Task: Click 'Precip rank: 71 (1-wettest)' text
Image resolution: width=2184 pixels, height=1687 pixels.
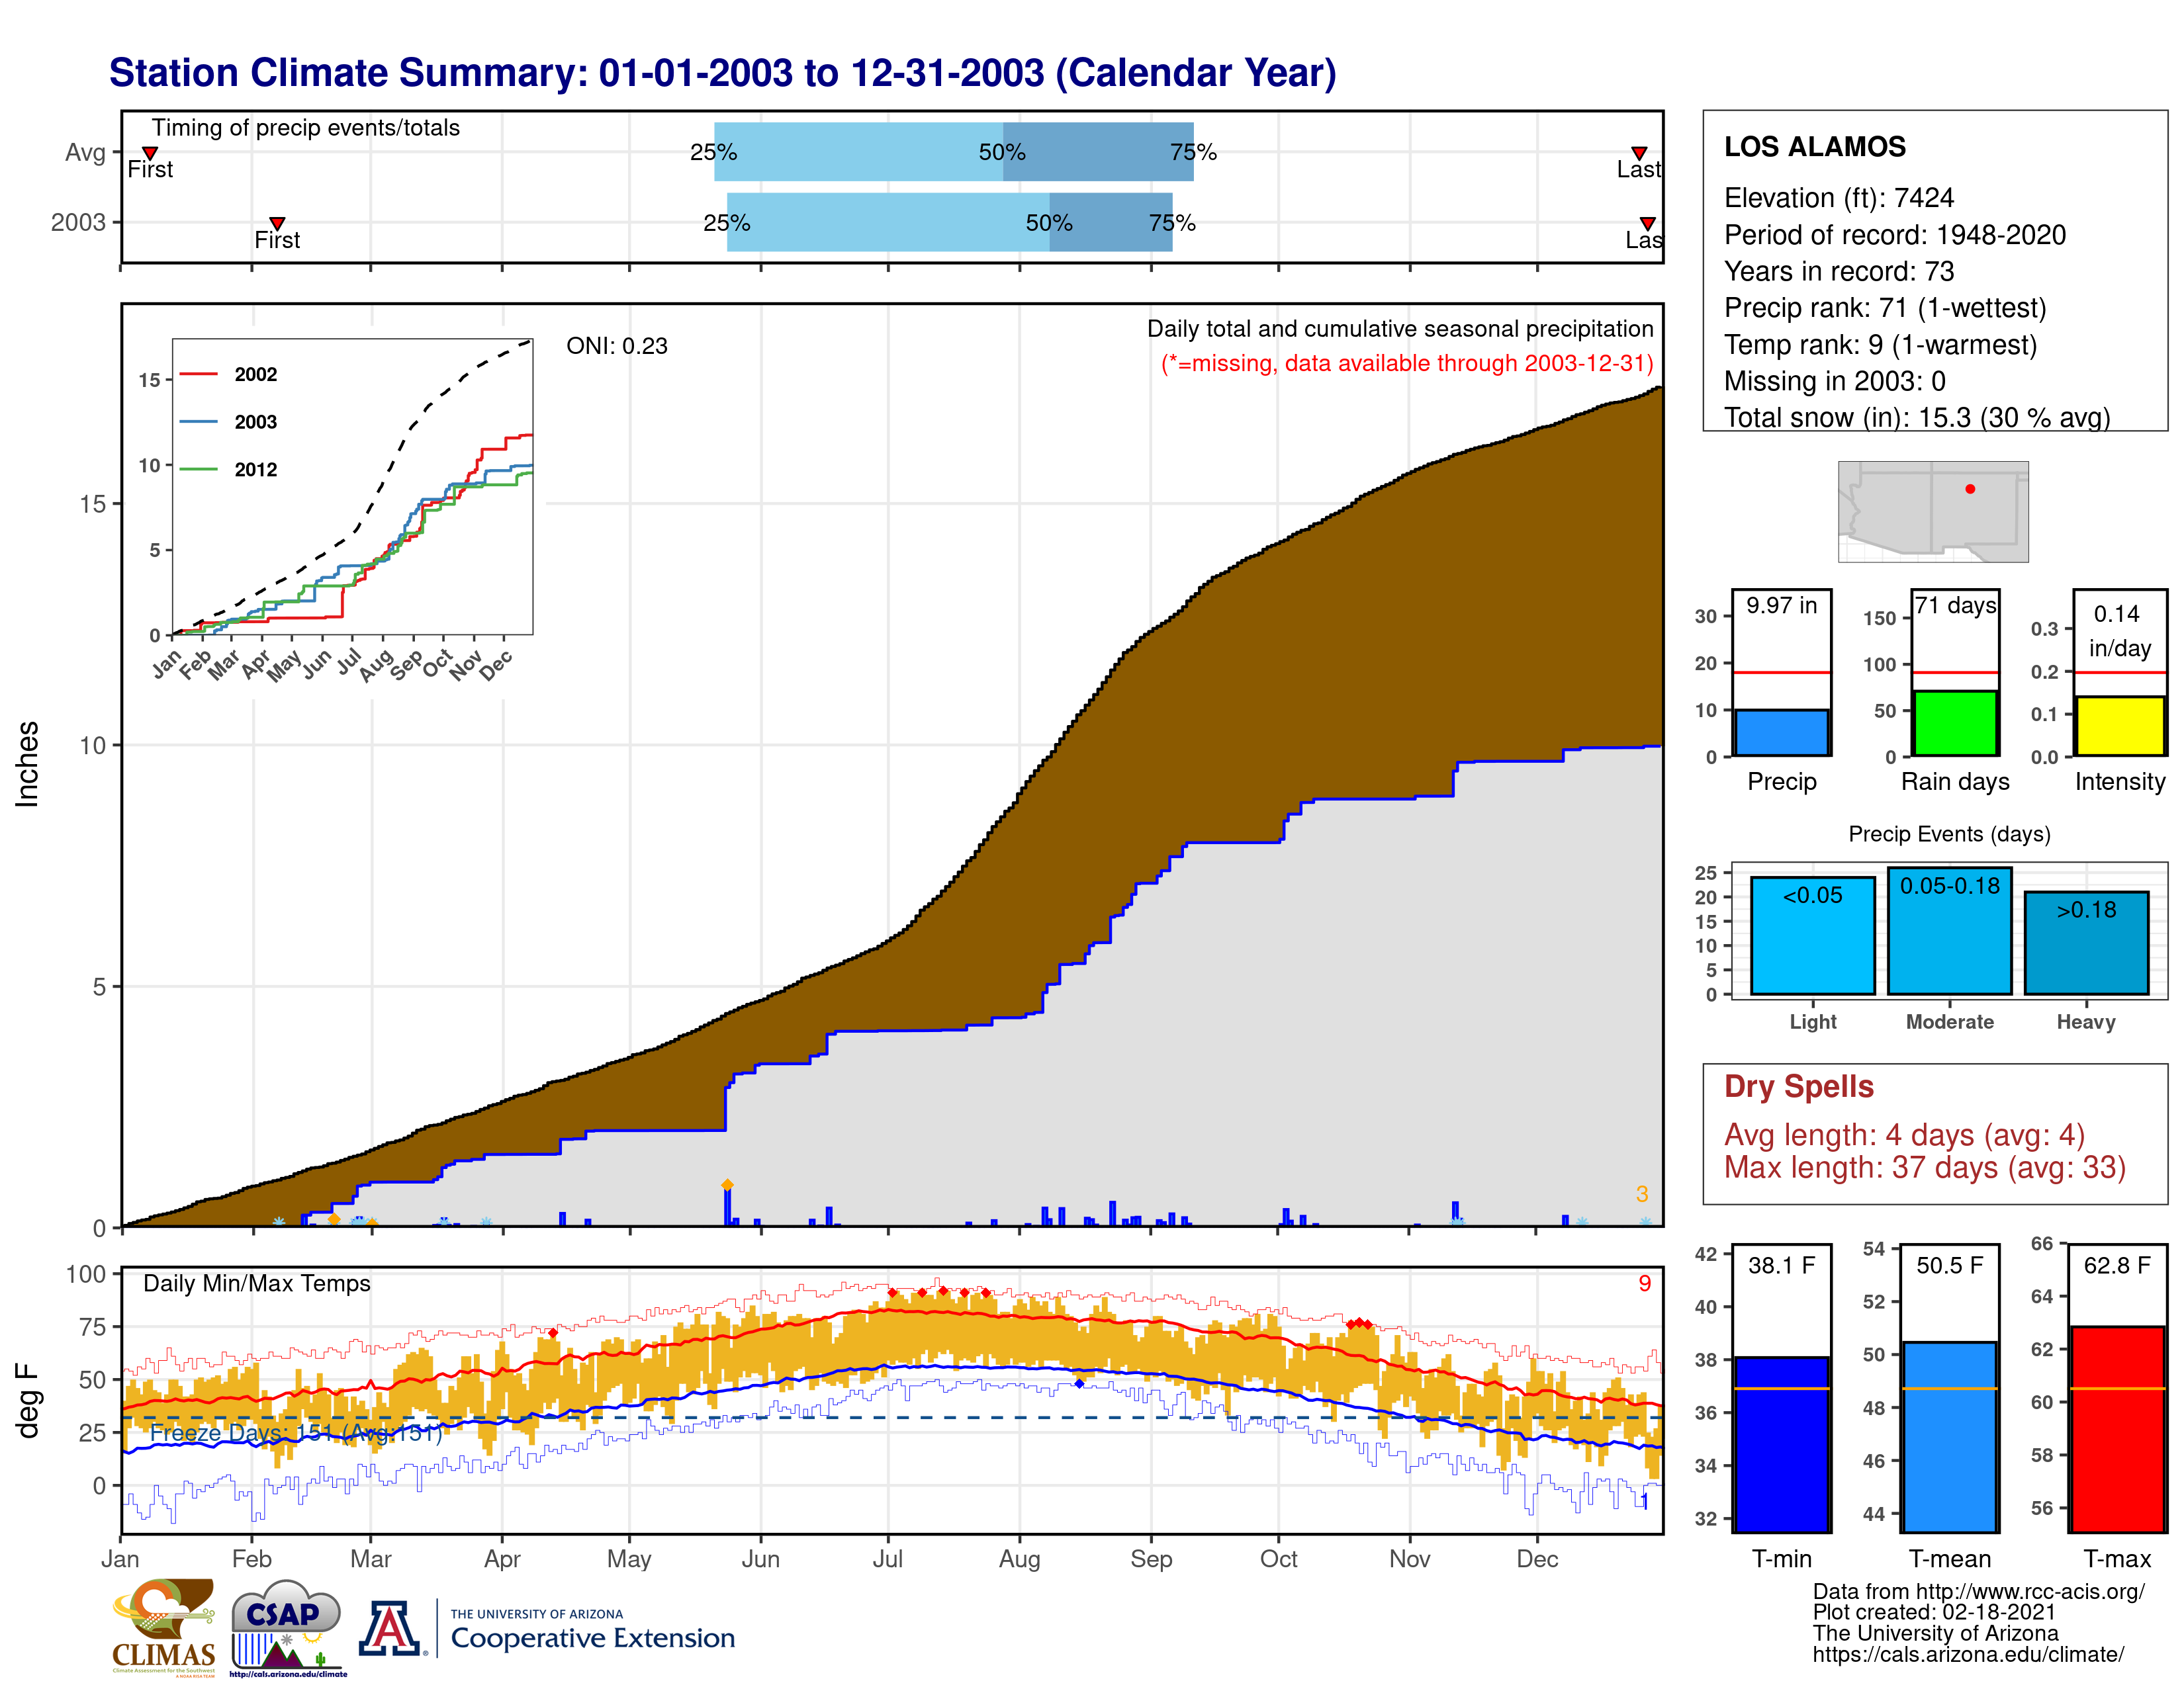Action: pos(1885,308)
